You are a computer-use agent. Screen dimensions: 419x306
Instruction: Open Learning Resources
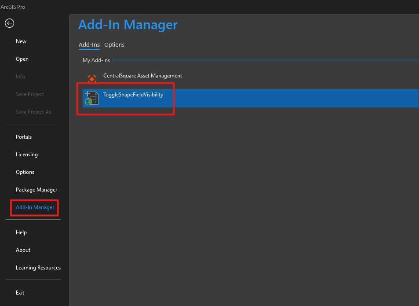click(x=38, y=268)
